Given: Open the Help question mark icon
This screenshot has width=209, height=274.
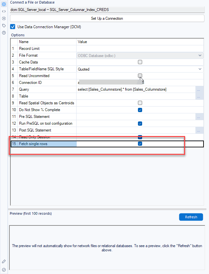Looking at the screenshot, I should (x=4, y=33).
